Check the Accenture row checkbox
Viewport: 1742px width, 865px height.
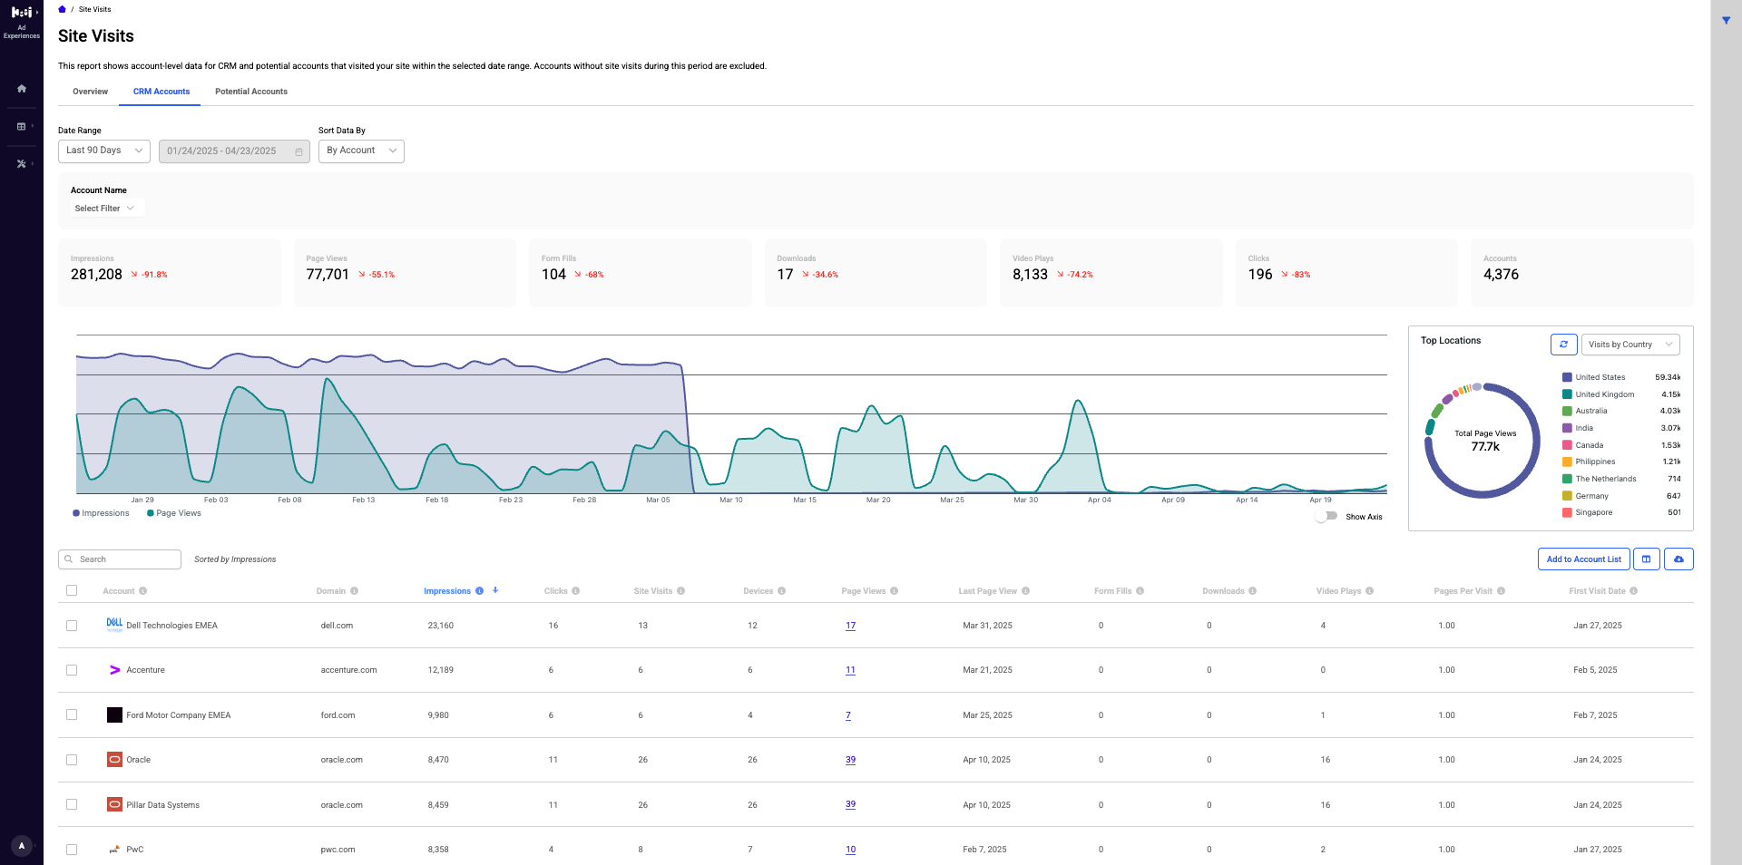[x=72, y=670]
